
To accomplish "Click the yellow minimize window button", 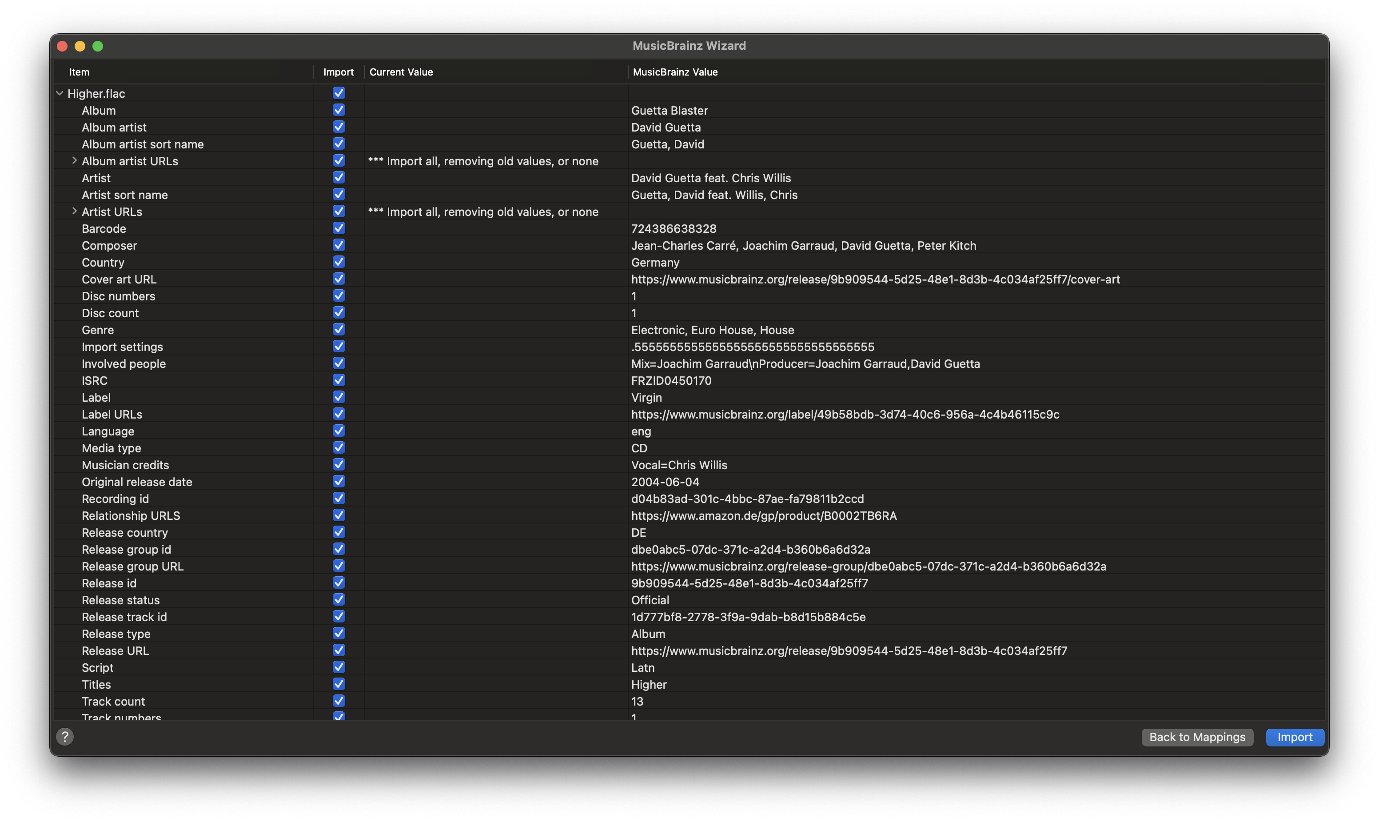I will (80, 46).
